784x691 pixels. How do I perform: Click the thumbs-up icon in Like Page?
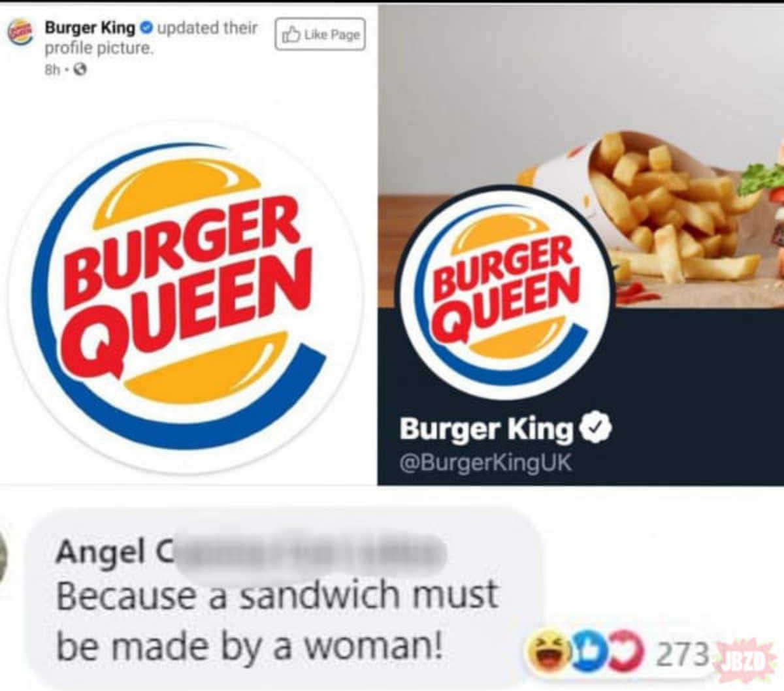click(x=291, y=35)
